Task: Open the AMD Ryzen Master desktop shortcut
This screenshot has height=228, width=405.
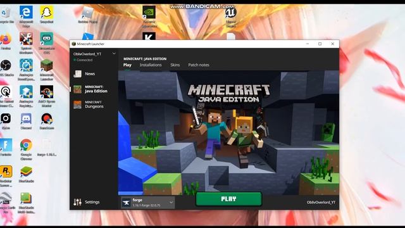Action: [x=47, y=96]
